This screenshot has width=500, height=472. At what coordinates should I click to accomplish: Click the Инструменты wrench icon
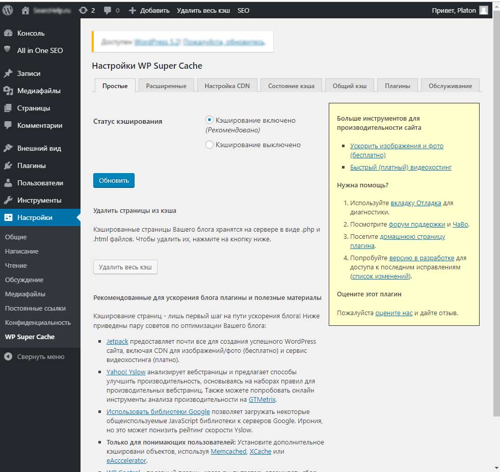pos(8,200)
